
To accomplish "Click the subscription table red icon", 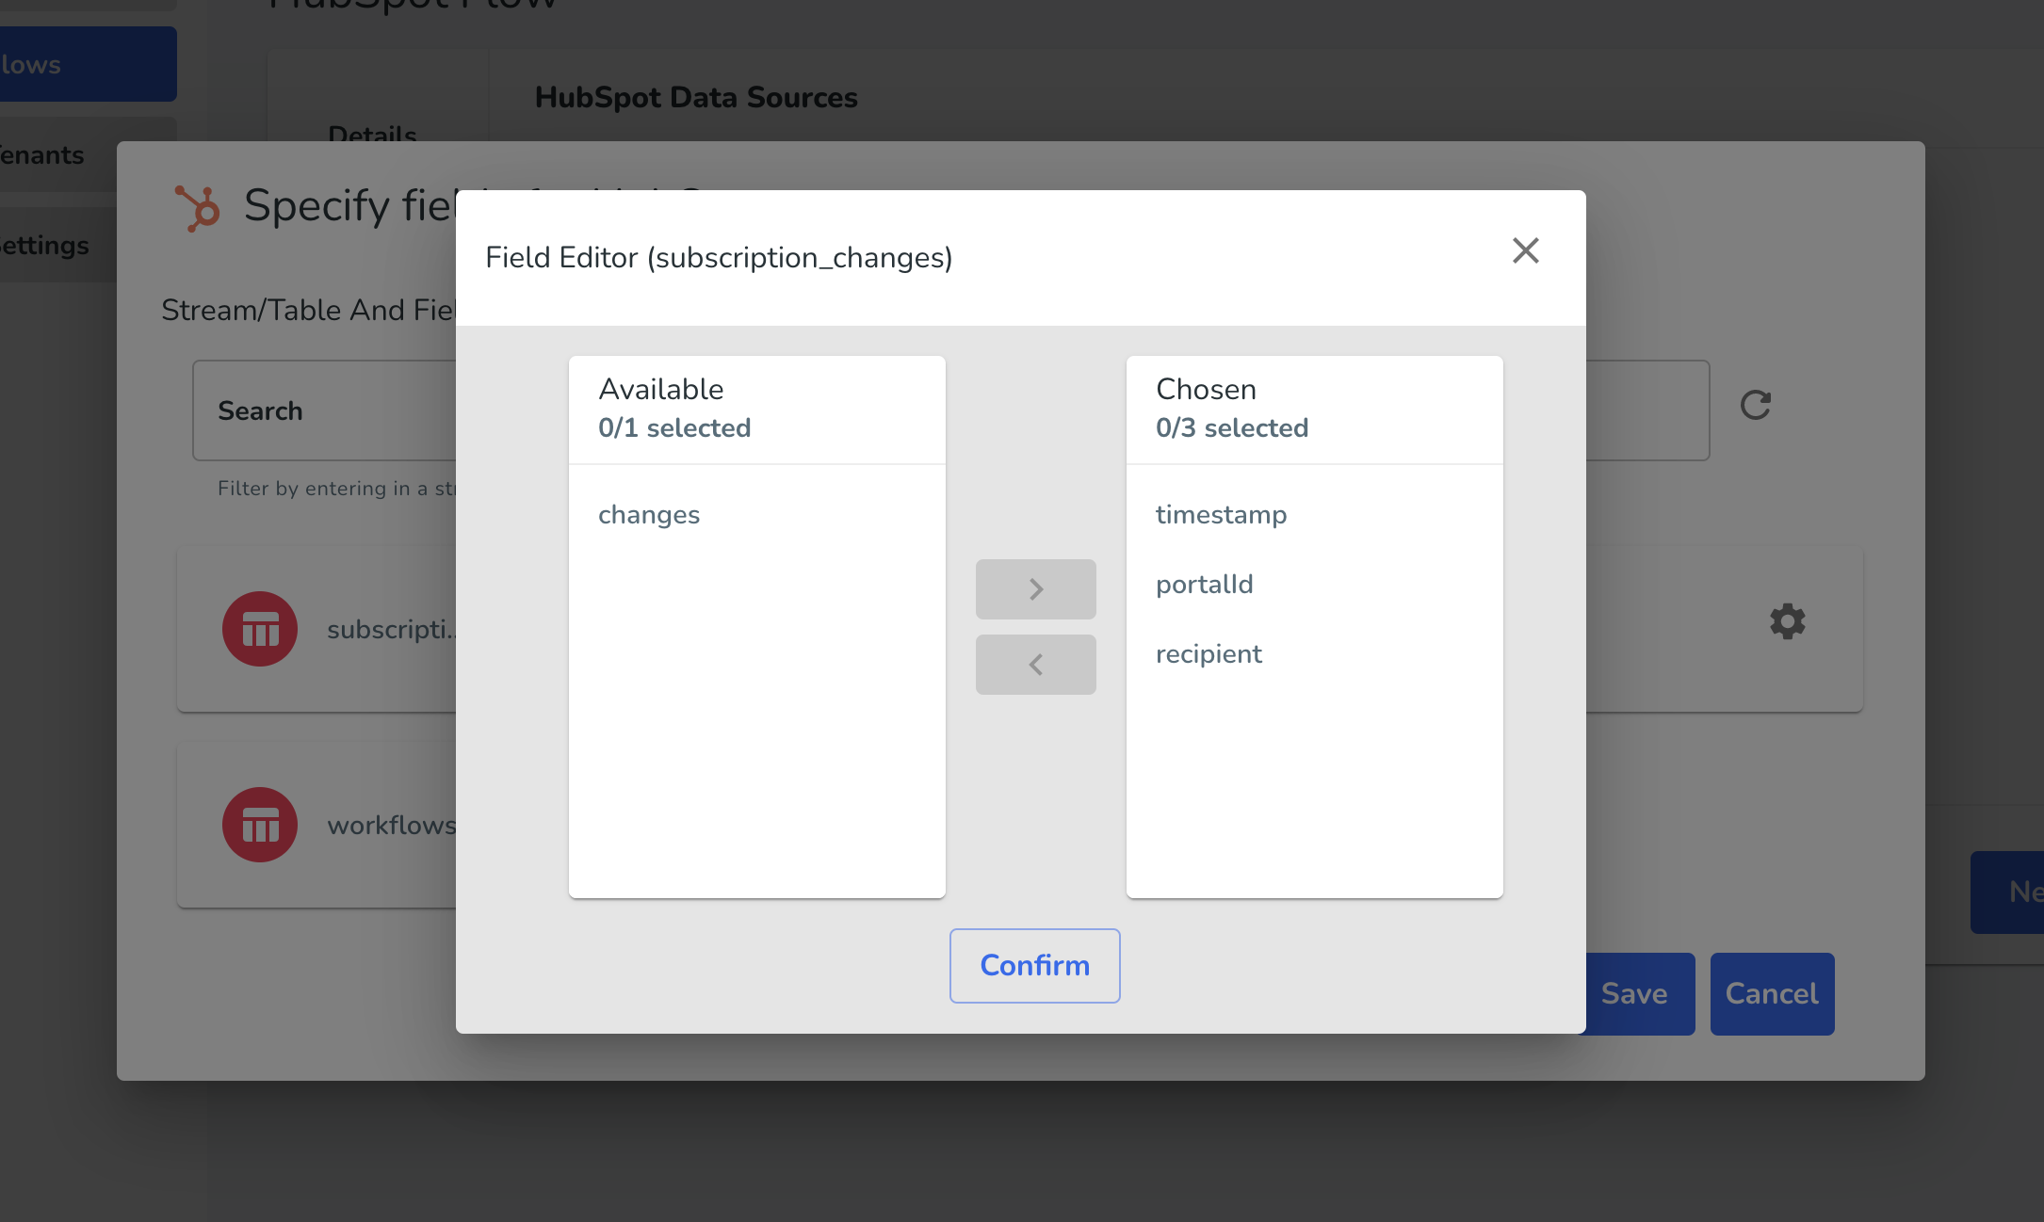I will 260,629.
